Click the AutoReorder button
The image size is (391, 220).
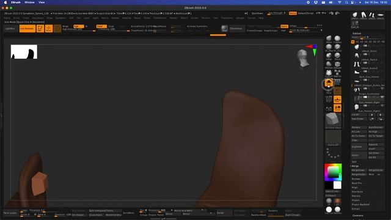pyautogui.click(x=376, y=127)
